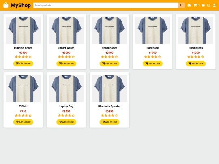Add Backpack to cart

[x=152, y=64]
